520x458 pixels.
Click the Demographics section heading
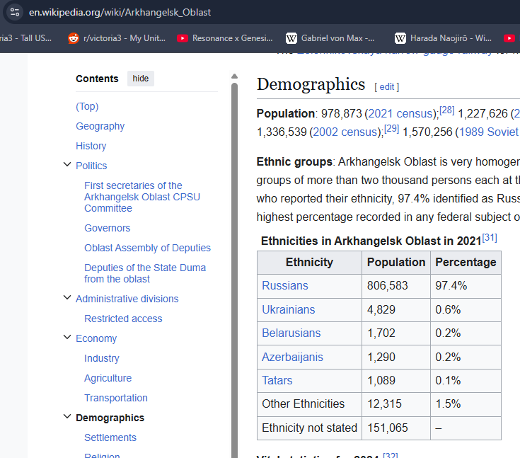point(311,84)
